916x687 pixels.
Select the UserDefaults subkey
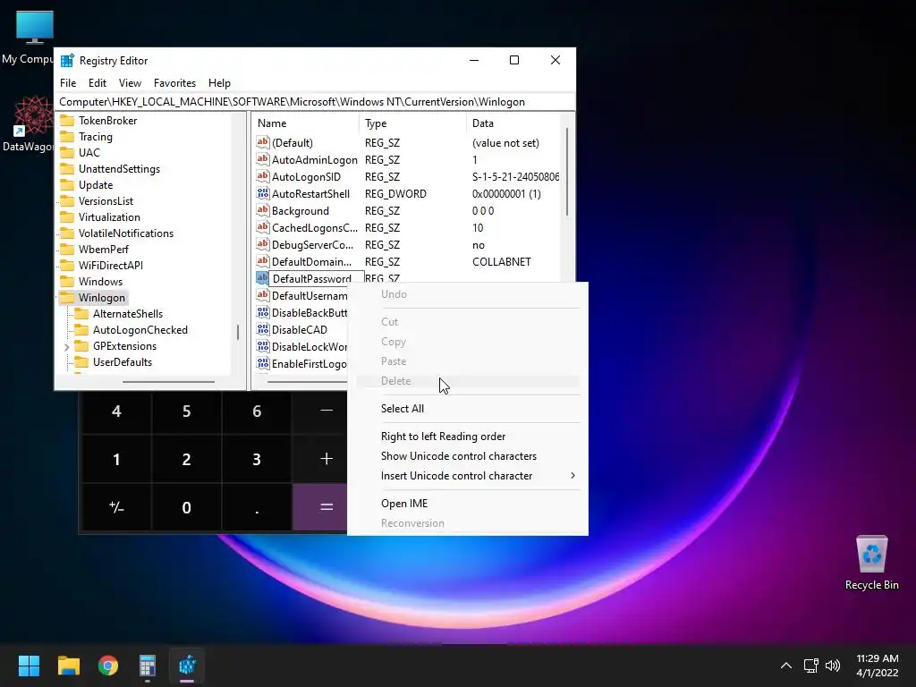coord(122,362)
